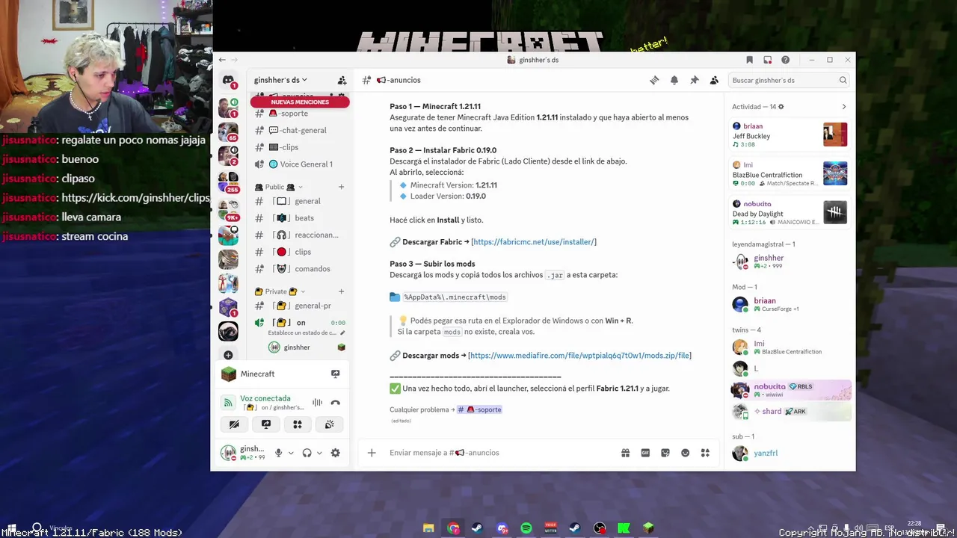Open the beats channel
Viewport: 957px width, 538px height.
[x=300, y=218]
